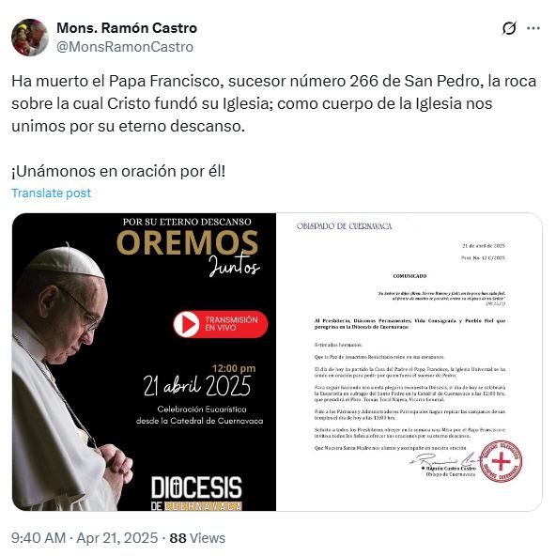
Task: Click the "Mons. Ramón Castro" display name
Action: (127, 28)
